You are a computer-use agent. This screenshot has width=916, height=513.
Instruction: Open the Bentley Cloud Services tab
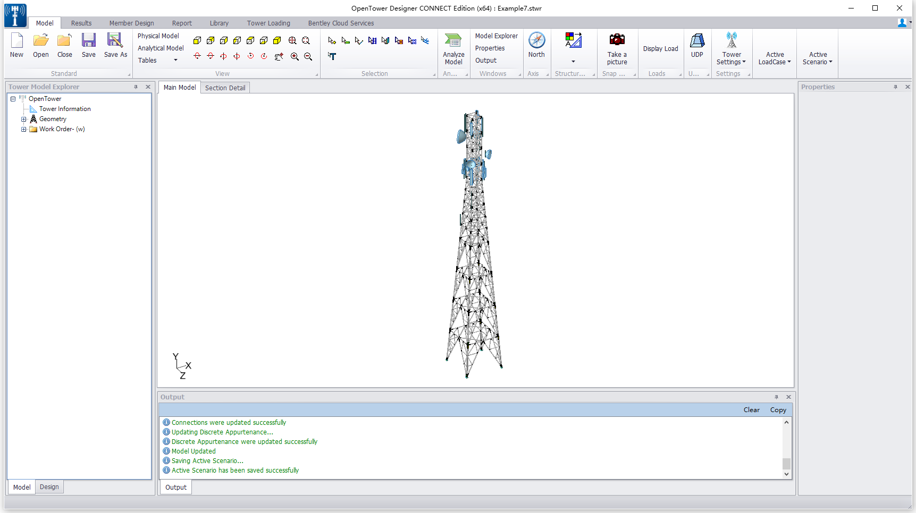tap(341, 23)
